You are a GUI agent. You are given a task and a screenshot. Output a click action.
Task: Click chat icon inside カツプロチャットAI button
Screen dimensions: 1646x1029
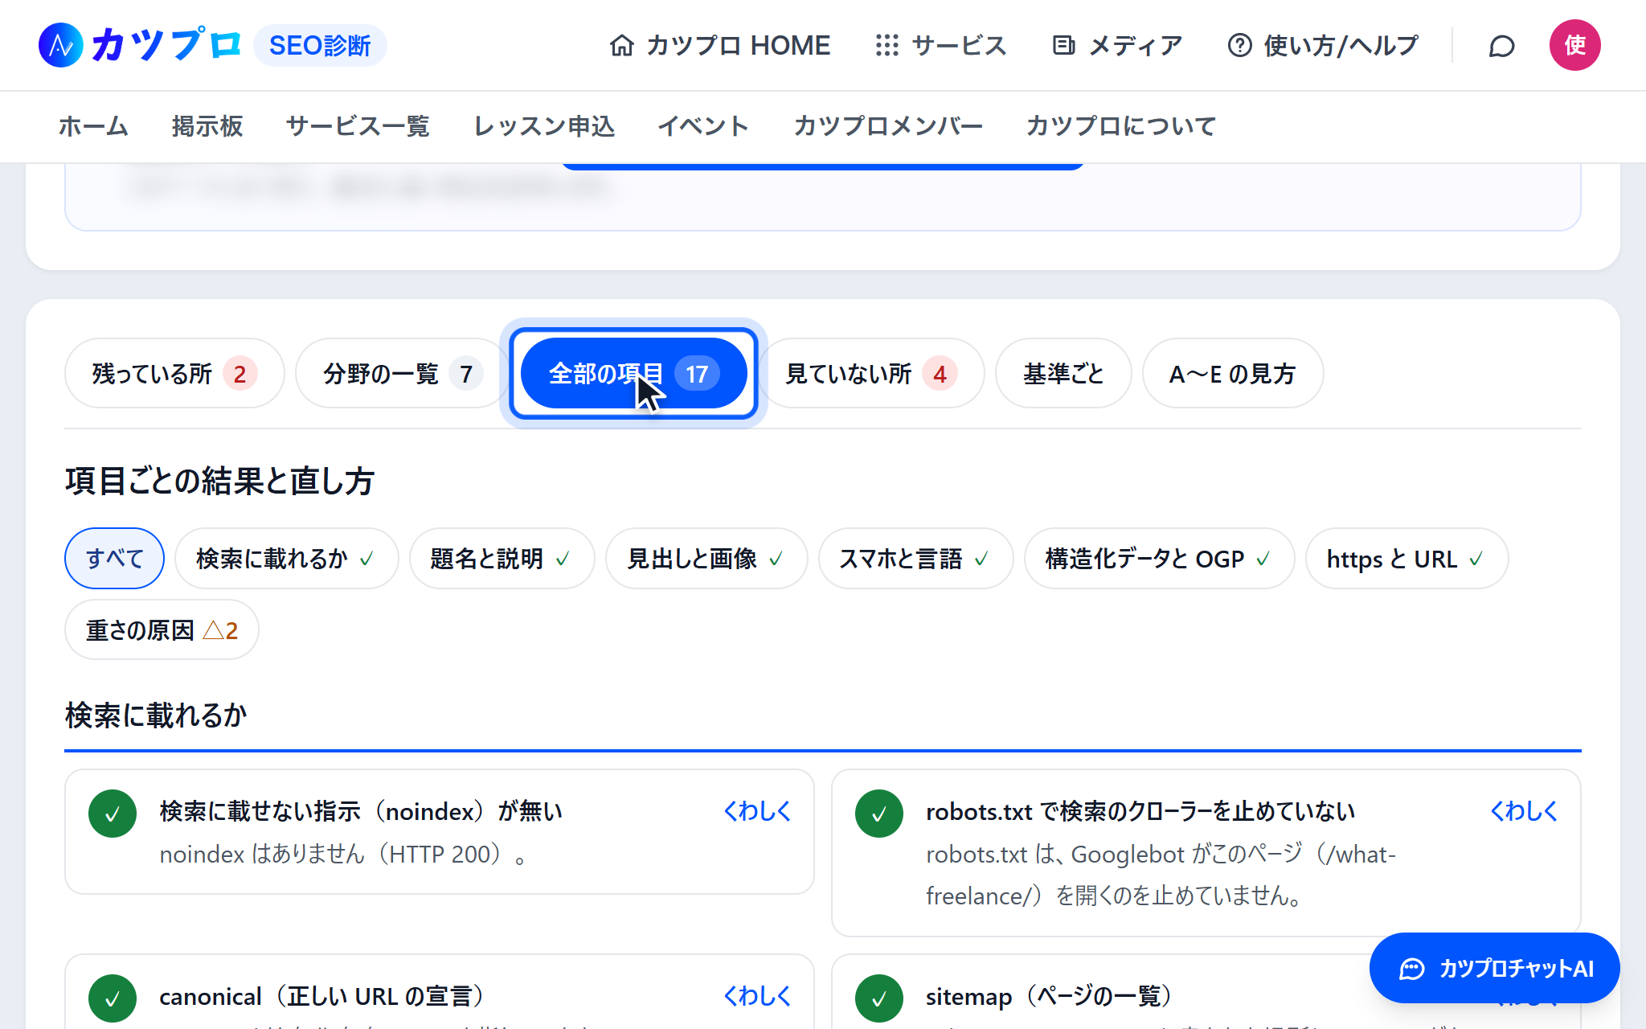pos(1412,969)
